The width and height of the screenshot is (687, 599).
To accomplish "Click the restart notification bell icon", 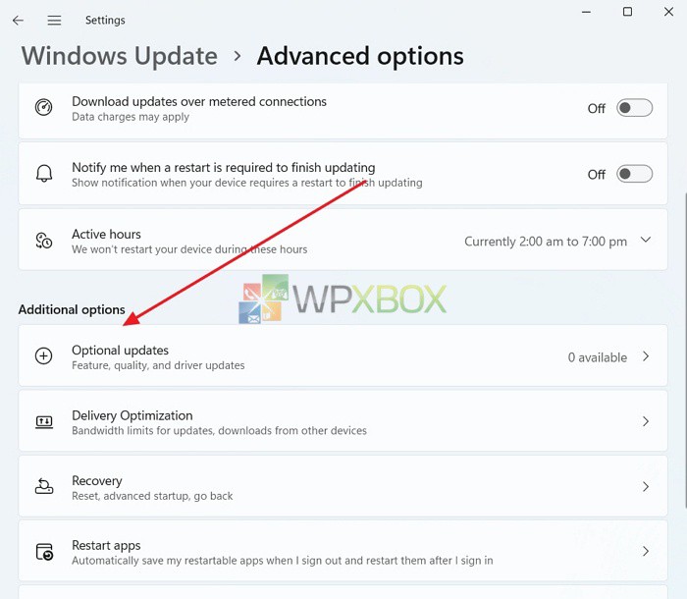I will pyautogui.click(x=44, y=174).
